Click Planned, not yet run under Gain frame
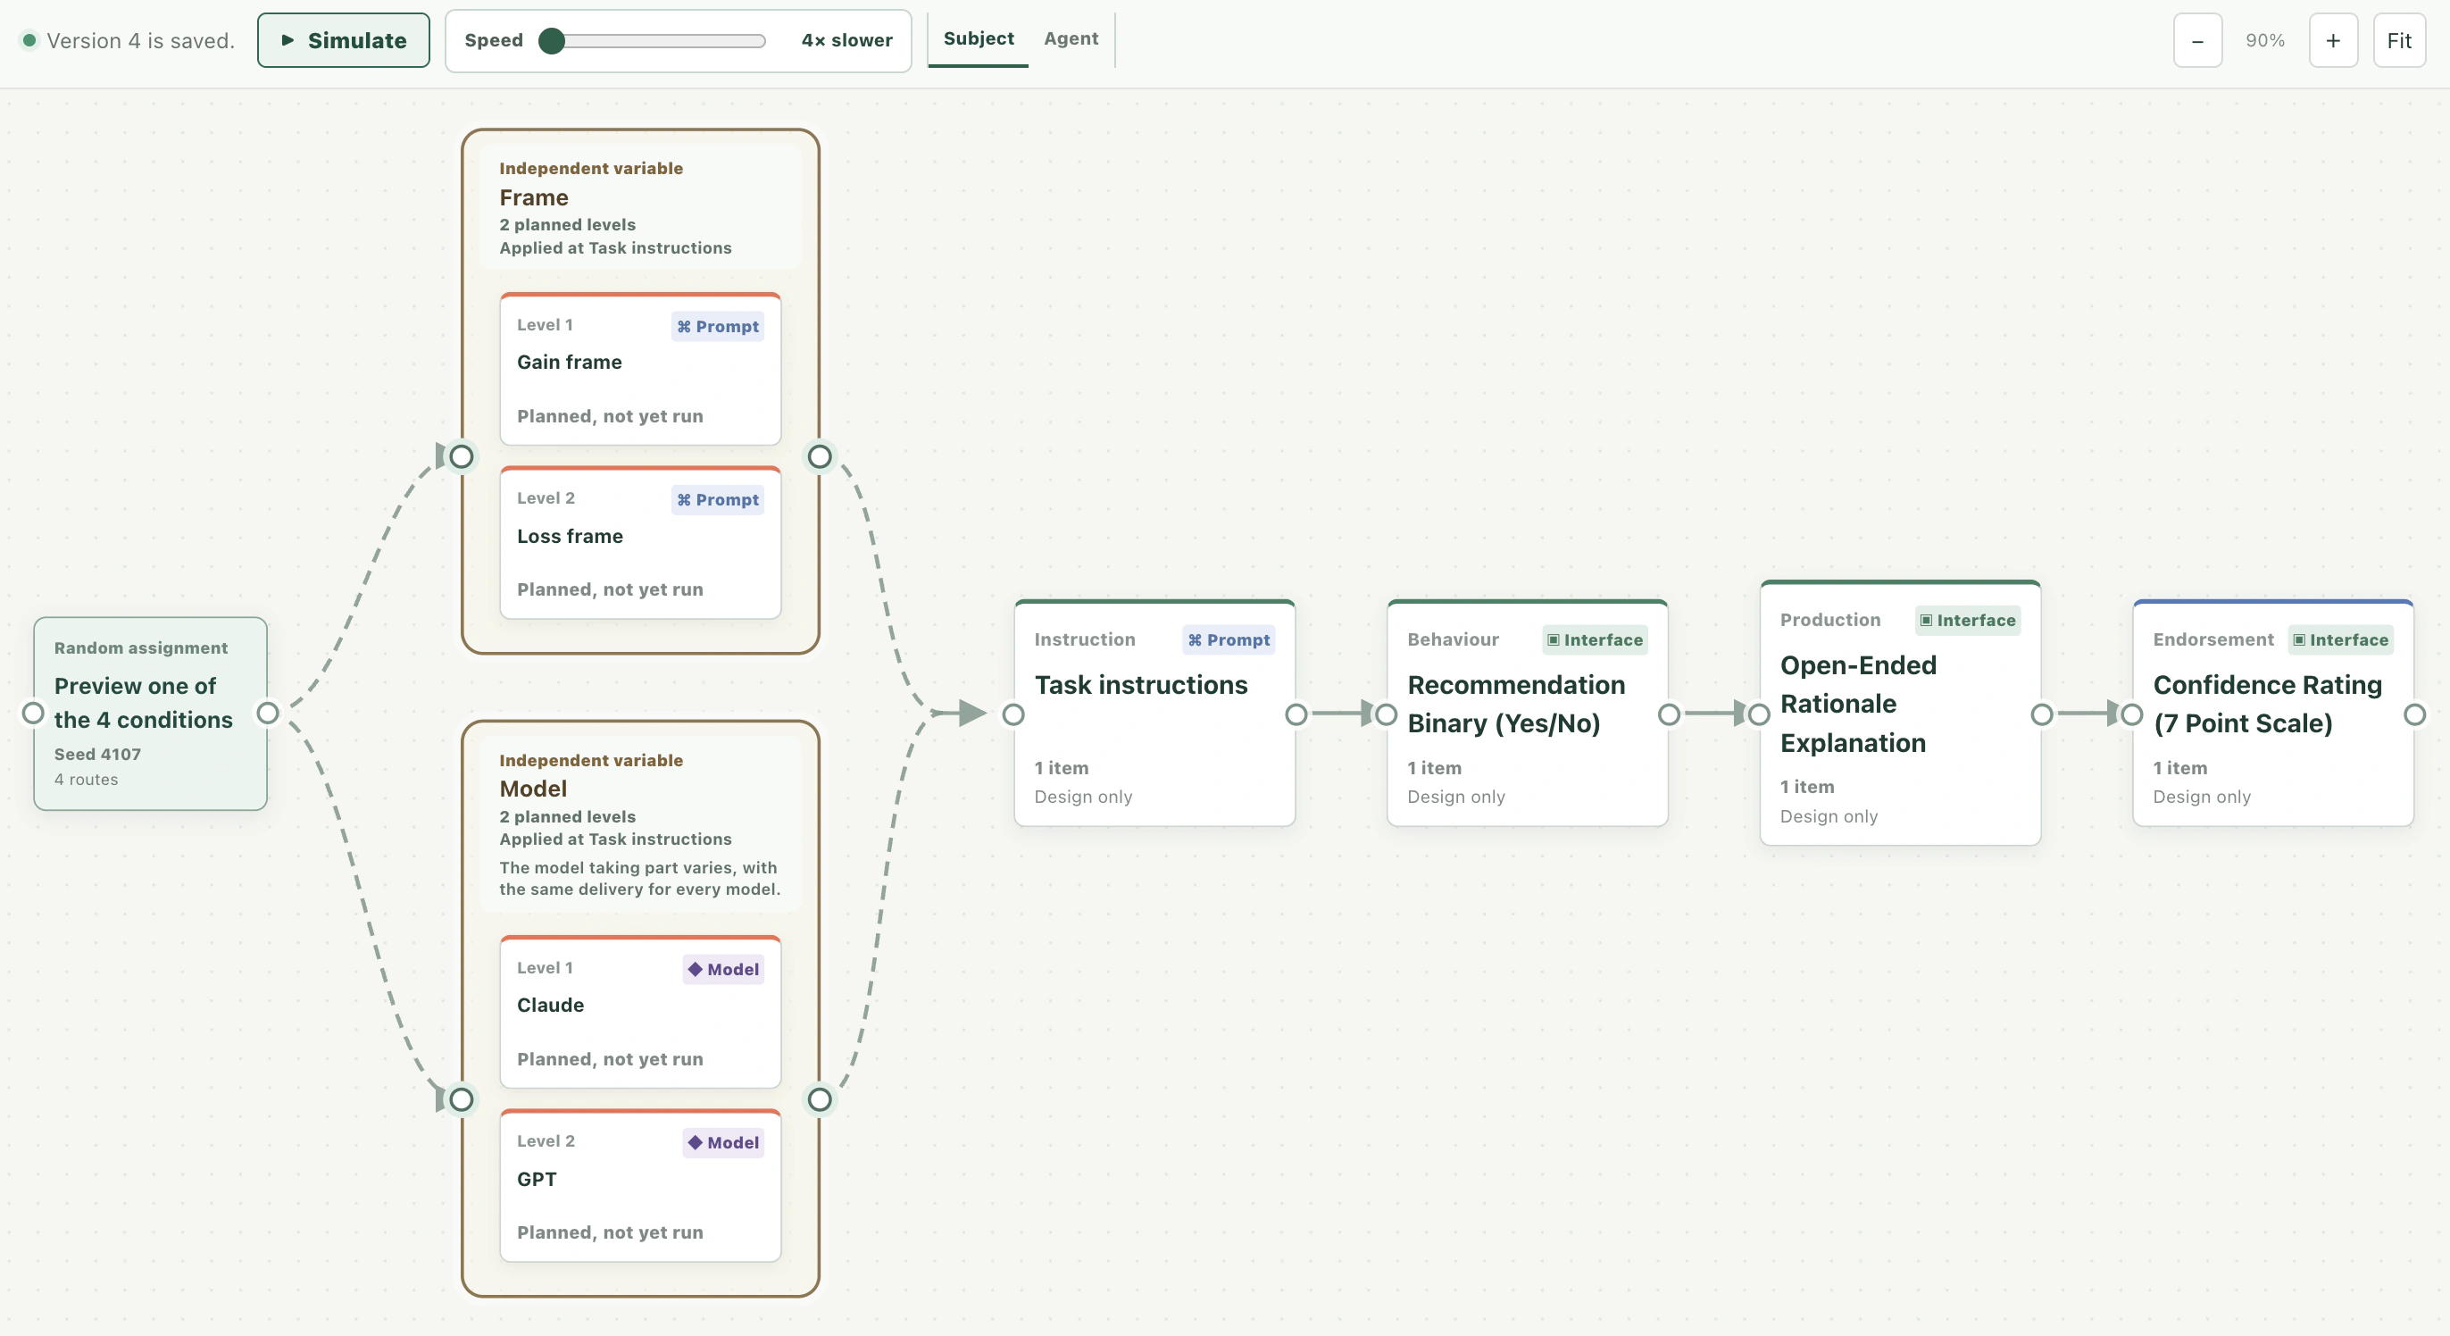 pos(610,416)
